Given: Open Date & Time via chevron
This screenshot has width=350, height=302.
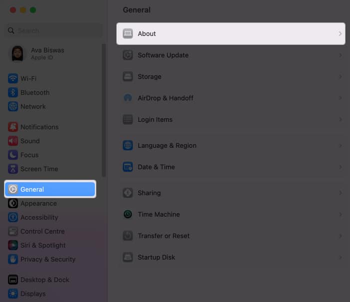Looking at the screenshot, I should tap(340, 167).
